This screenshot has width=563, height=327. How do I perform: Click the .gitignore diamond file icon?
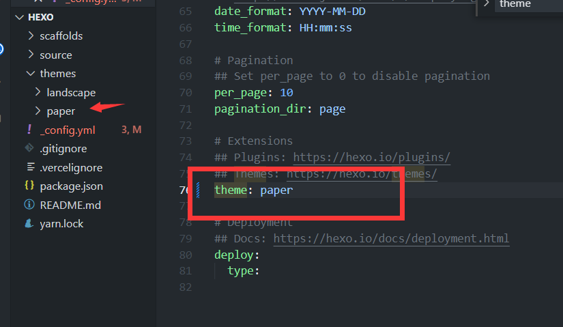pos(29,148)
